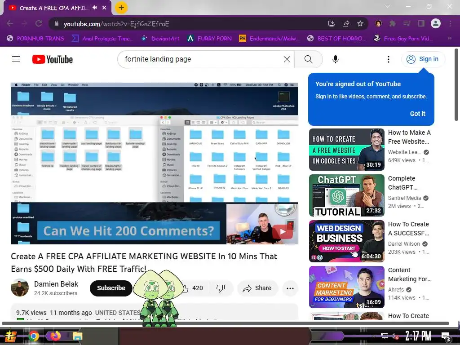Click the Sign in button
Image resolution: width=460 pixels, height=345 pixels.
click(x=423, y=59)
